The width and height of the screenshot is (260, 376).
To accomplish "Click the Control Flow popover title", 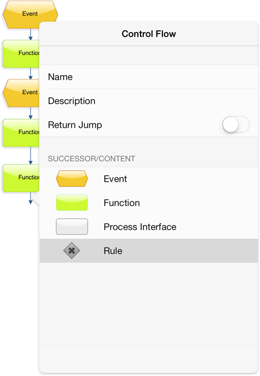I will click(x=149, y=34).
